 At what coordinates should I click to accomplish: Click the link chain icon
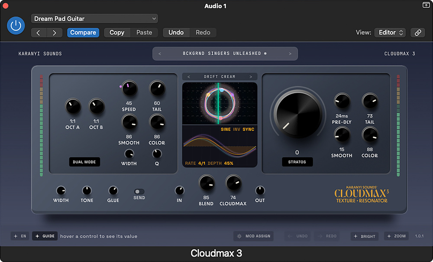(x=418, y=33)
